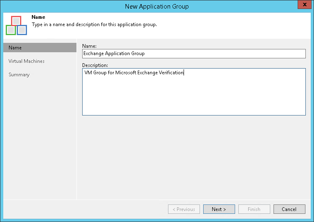This screenshot has height=222, width=314.
Task: Go to the Summary step
Action: tap(19, 75)
